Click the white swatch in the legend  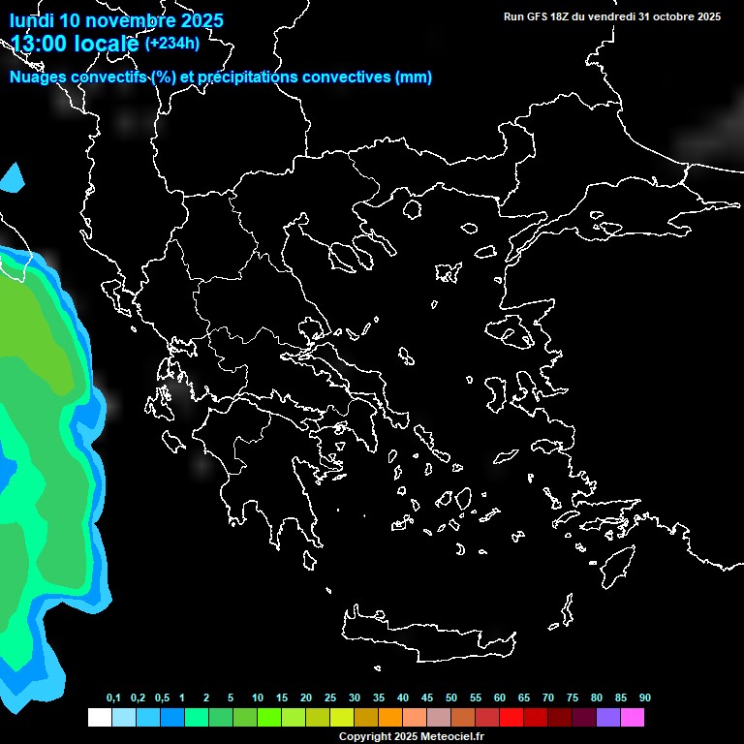click(99, 717)
